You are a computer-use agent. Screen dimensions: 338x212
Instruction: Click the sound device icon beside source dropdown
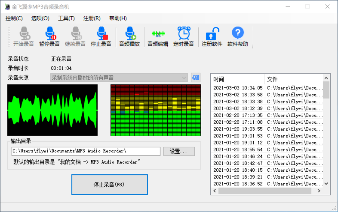pyautogui.click(x=196, y=78)
